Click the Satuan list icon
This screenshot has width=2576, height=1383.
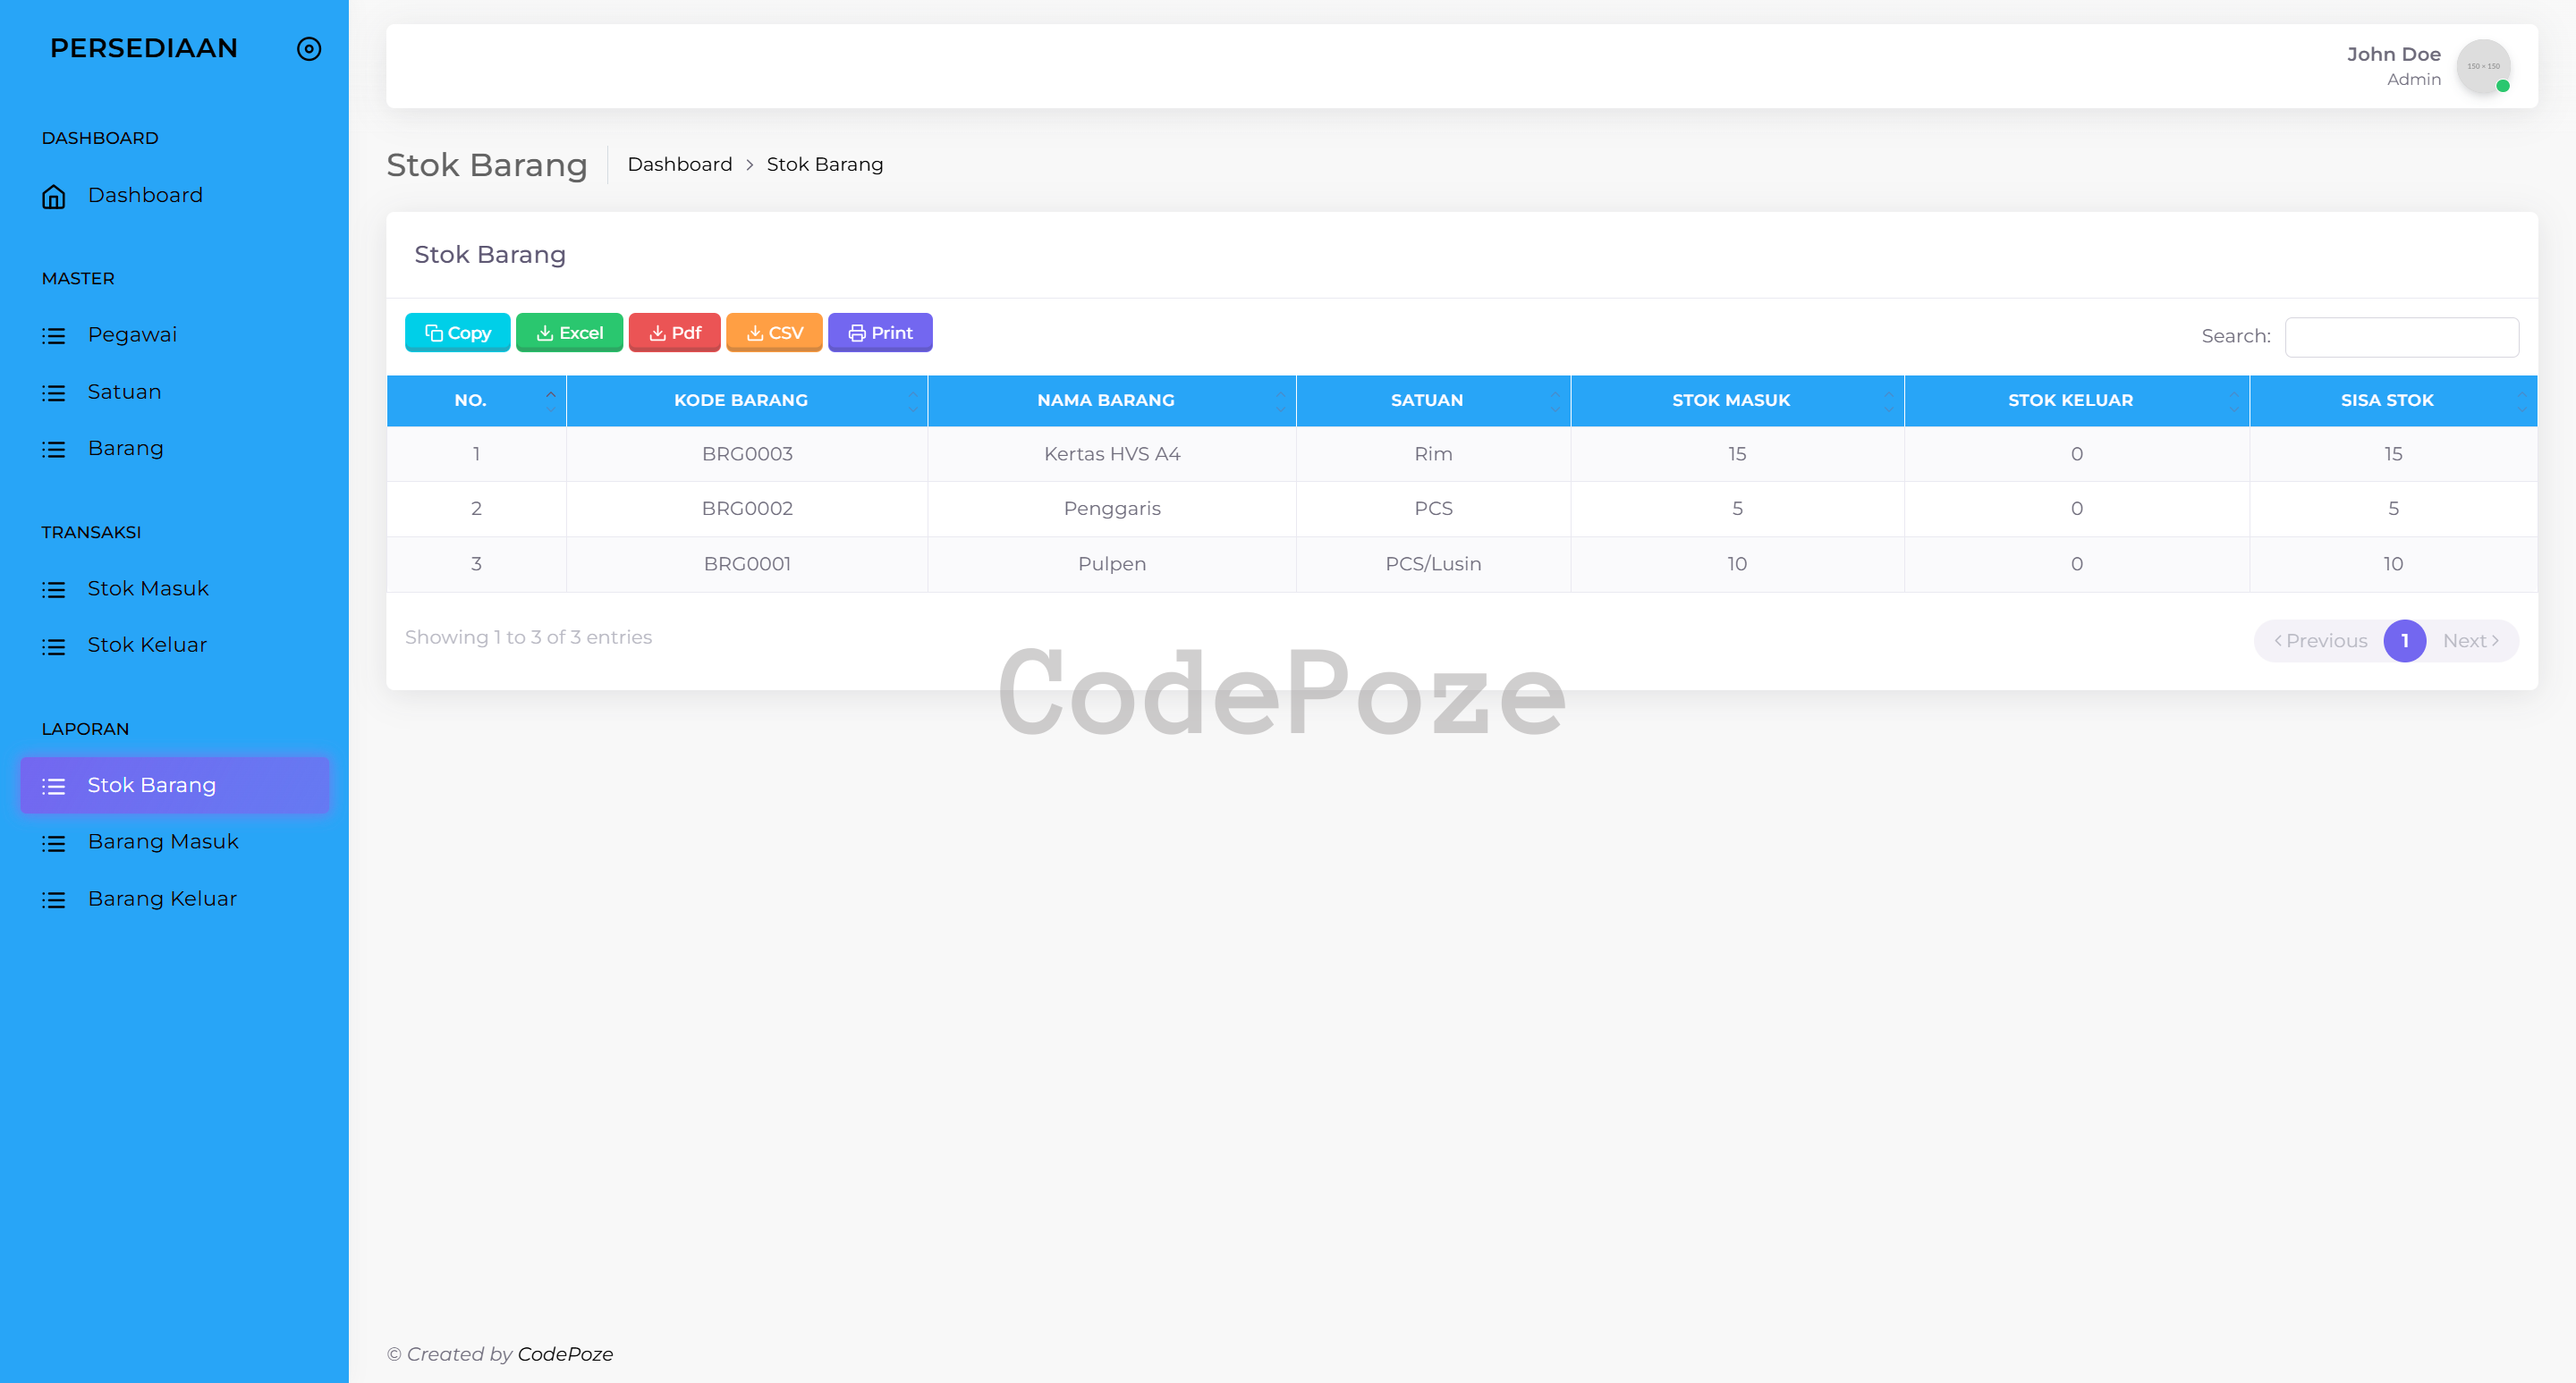pyautogui.click(x=54, y=392)
